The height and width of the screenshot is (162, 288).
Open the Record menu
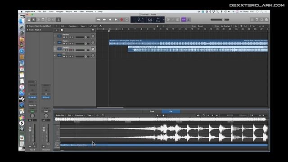[69, 11]
